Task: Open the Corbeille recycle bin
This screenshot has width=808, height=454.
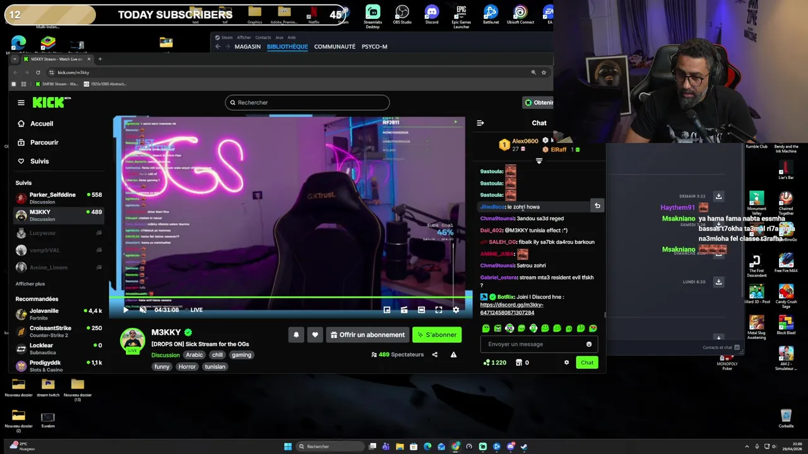Action: (786, 419)
